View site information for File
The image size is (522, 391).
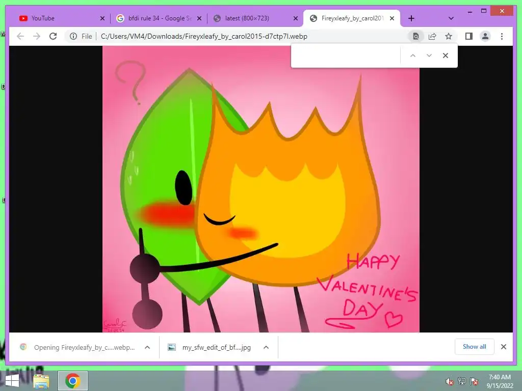[81, 36]
